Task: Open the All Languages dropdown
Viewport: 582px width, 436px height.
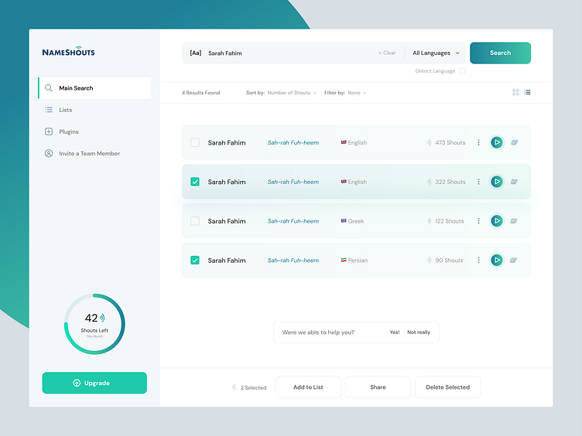Action: 436,53
